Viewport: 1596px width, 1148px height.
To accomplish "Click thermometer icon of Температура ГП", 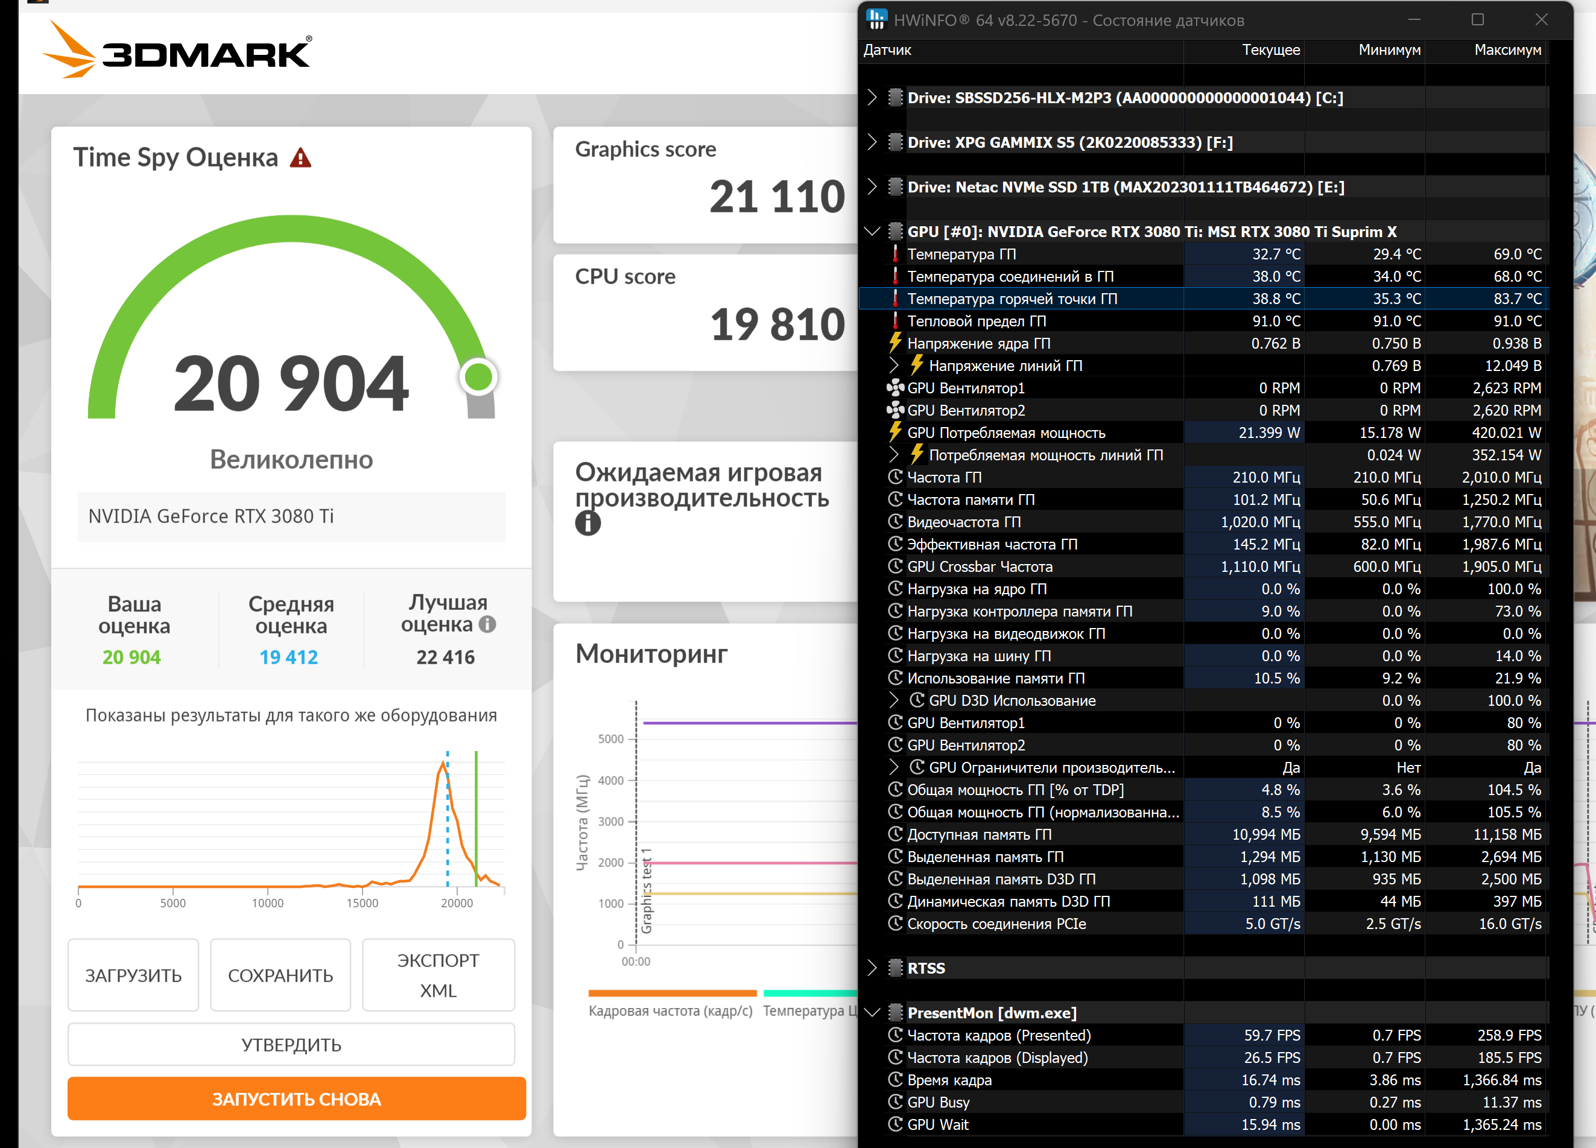I will (x=895, y=254).
